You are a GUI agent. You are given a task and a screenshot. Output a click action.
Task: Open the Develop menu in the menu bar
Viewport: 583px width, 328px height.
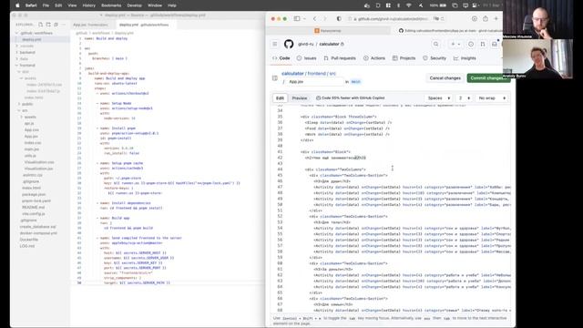[x=134, y=5]
